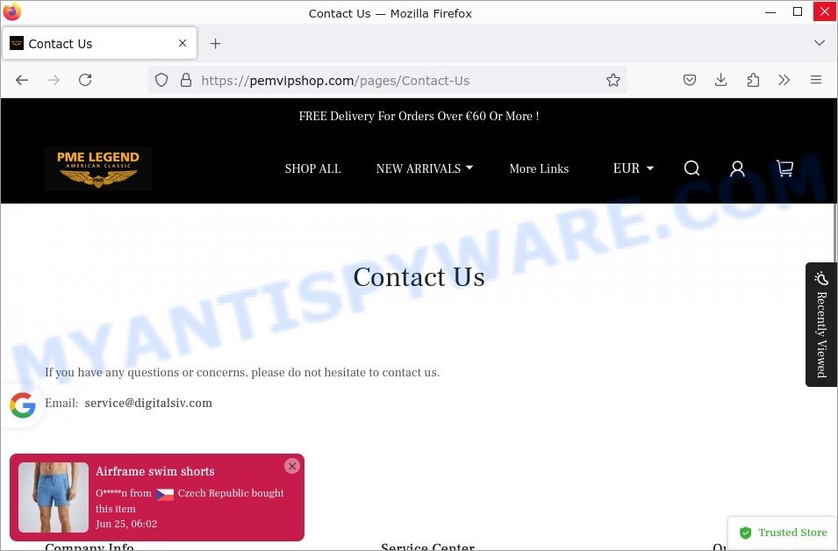Open the list all tabs chevron

click(820, 43)
